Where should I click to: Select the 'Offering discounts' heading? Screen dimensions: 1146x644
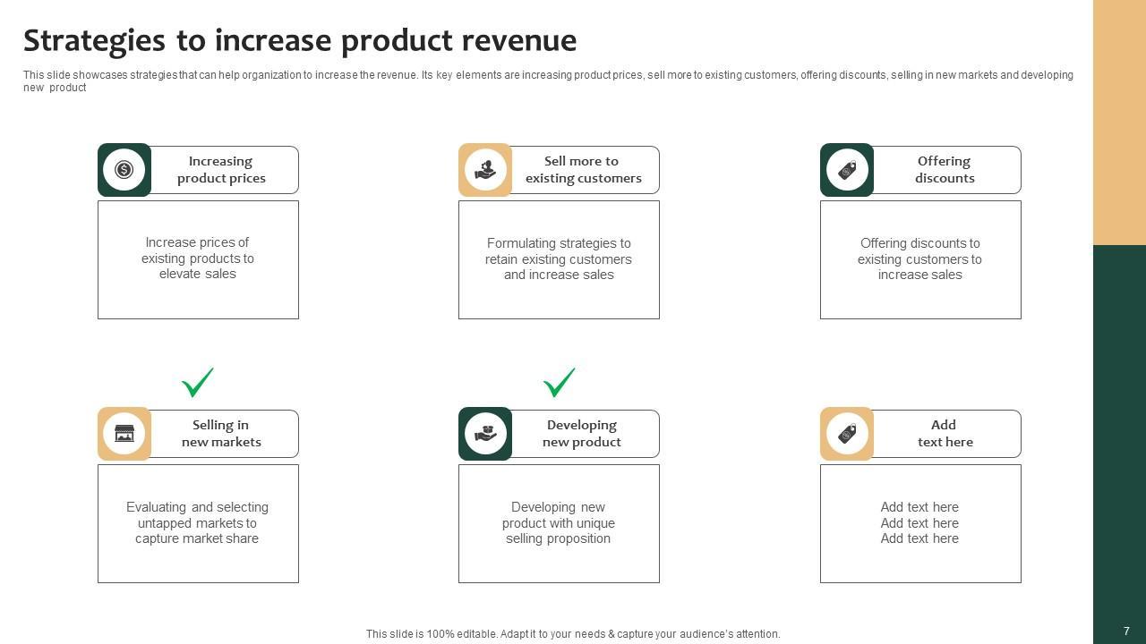point(945,170)
